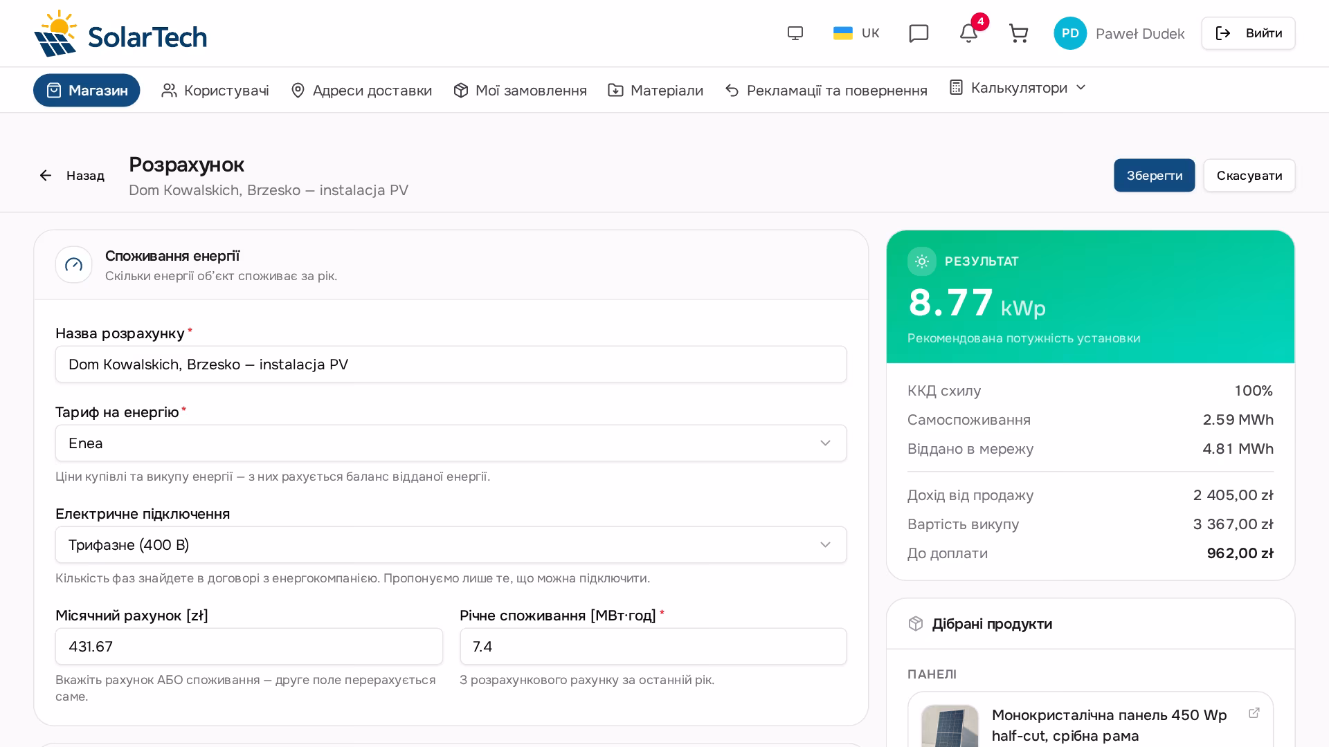Open Paweł Dudek profile name
This screenshot has width=1329, height=747.
tap(1140, 33)
